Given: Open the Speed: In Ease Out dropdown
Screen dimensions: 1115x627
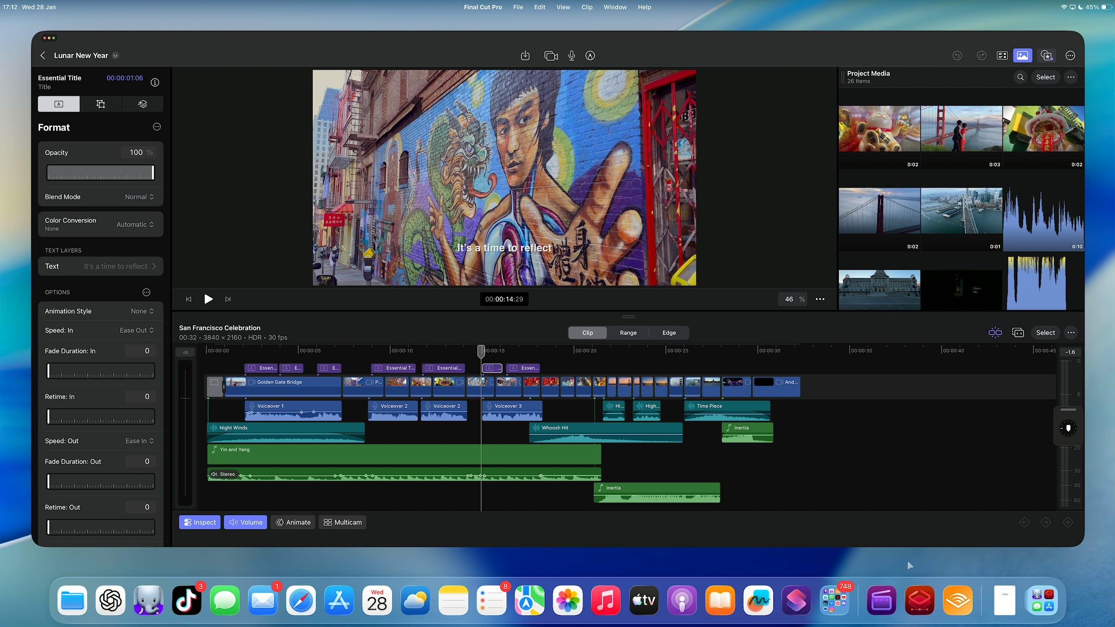Looking at the screenshot, I should [137, 330].
